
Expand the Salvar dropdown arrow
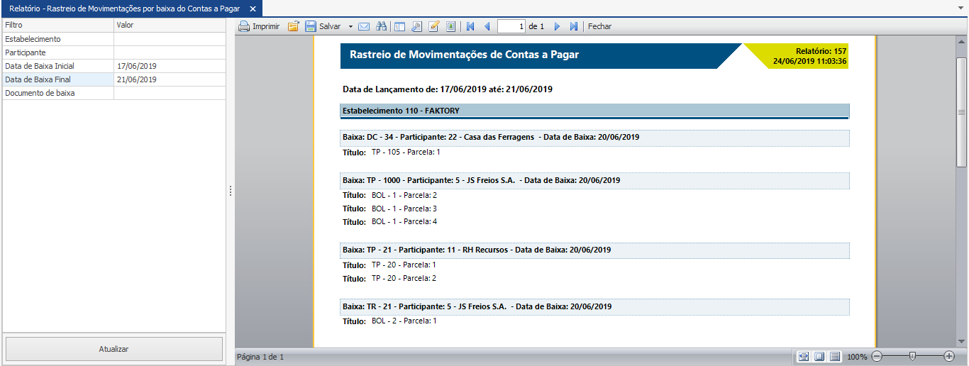pos(350,26)
